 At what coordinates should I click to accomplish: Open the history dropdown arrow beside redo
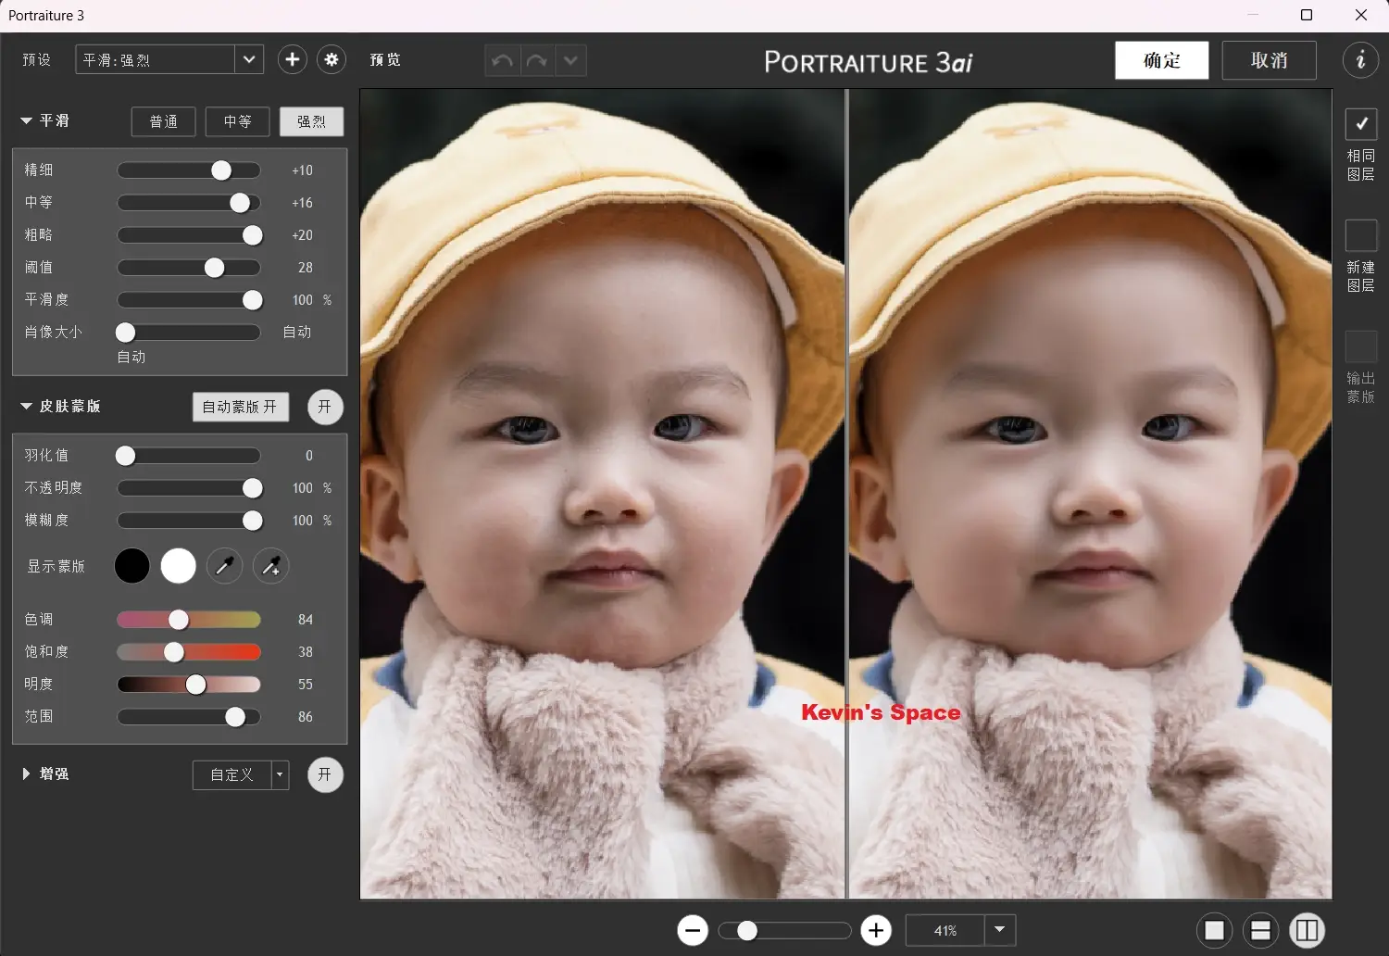pos(570,60)
